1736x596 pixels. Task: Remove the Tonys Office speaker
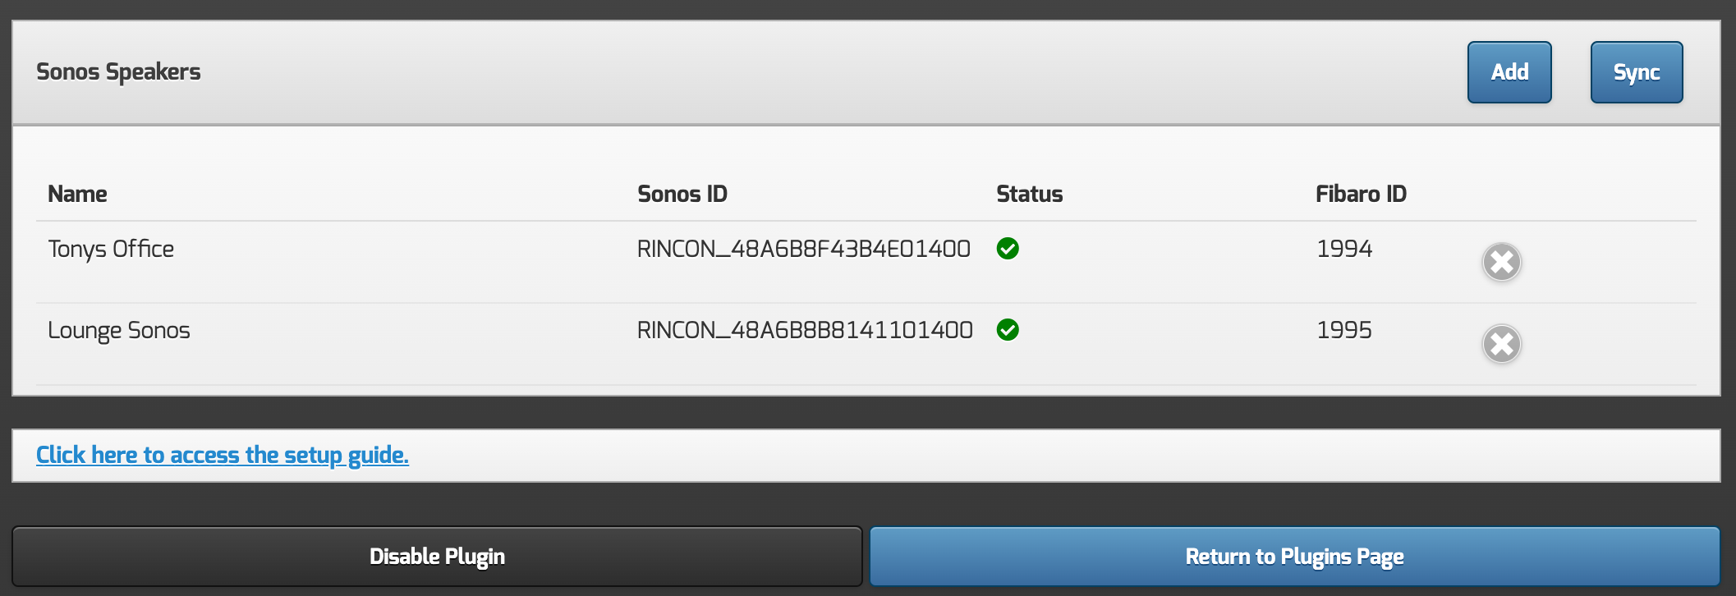[x=1501, y=263]
